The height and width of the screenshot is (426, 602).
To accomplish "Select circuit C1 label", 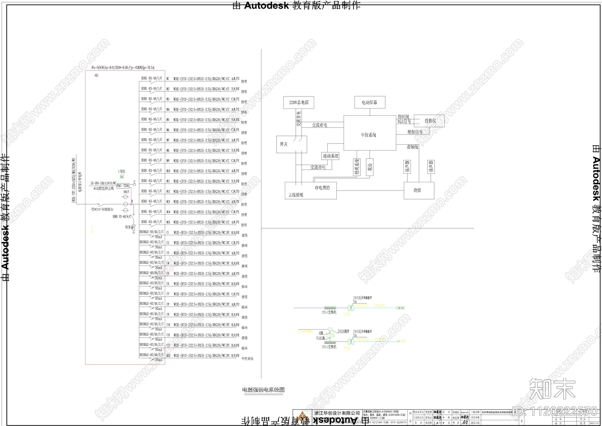I will click(x=168, y=233).
